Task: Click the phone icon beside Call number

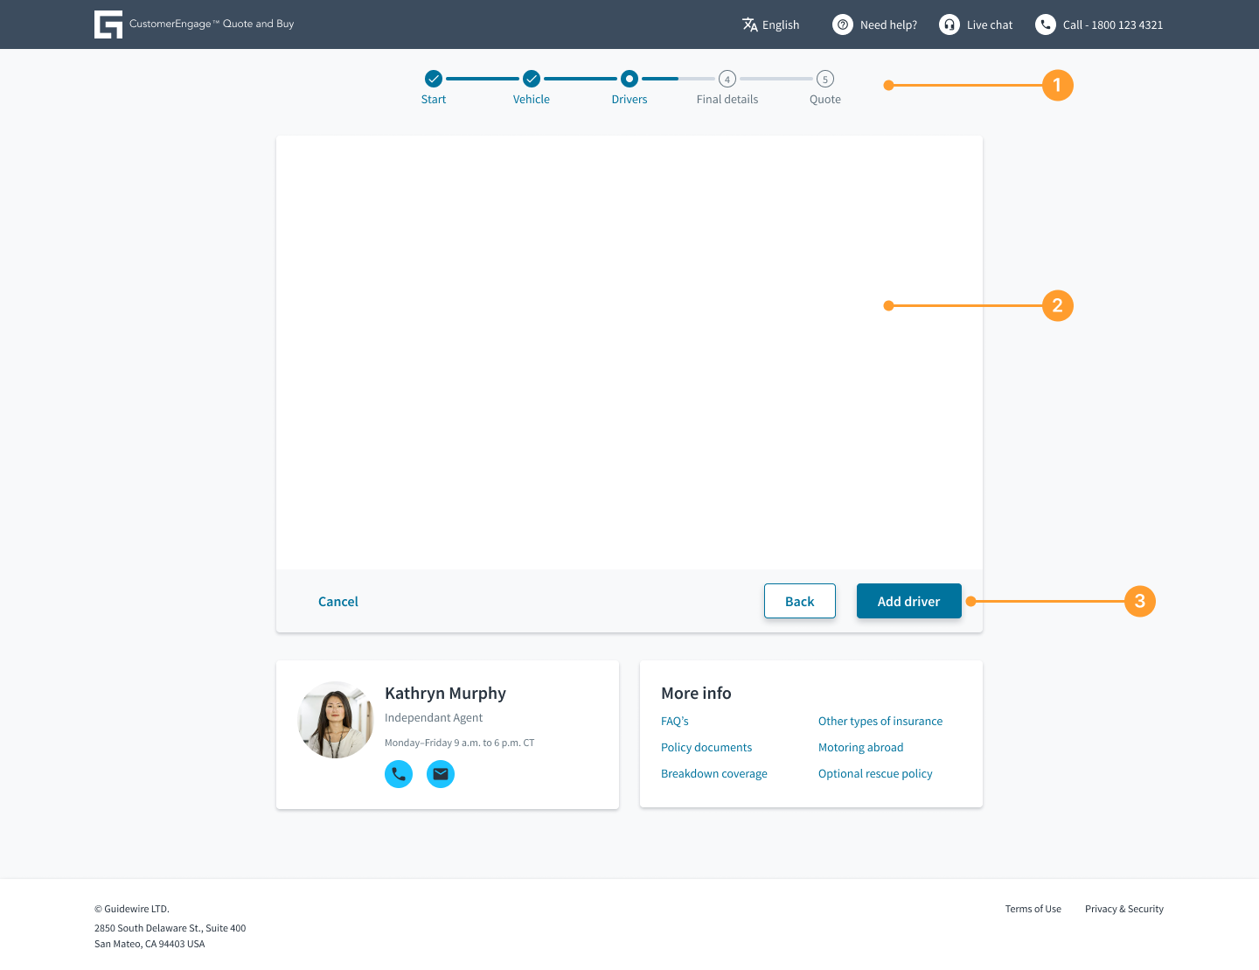Action: (1046, 24)
